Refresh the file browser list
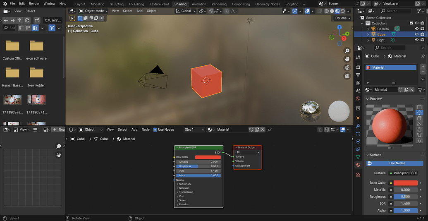This screenshot has height=221, width=428. 27,21
